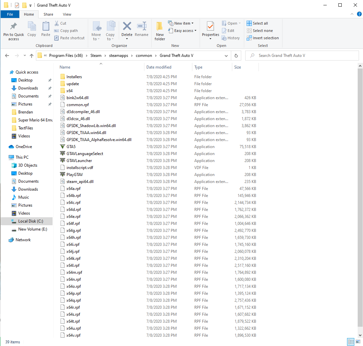The height and width of the screenshot is (346, 363).
Task: Switch to details view in the status bar
Action: (x=351, y=342)
